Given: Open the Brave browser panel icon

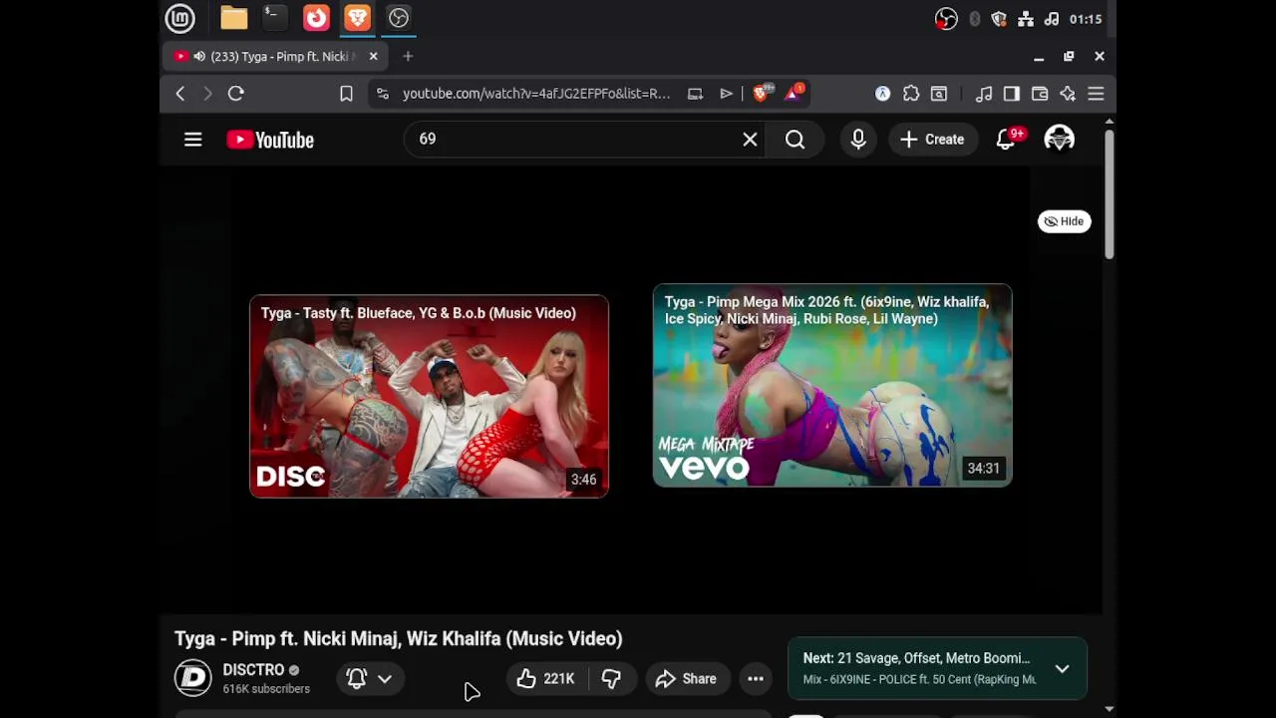Looking at the screenshot, I should click(x=357, y=18).
